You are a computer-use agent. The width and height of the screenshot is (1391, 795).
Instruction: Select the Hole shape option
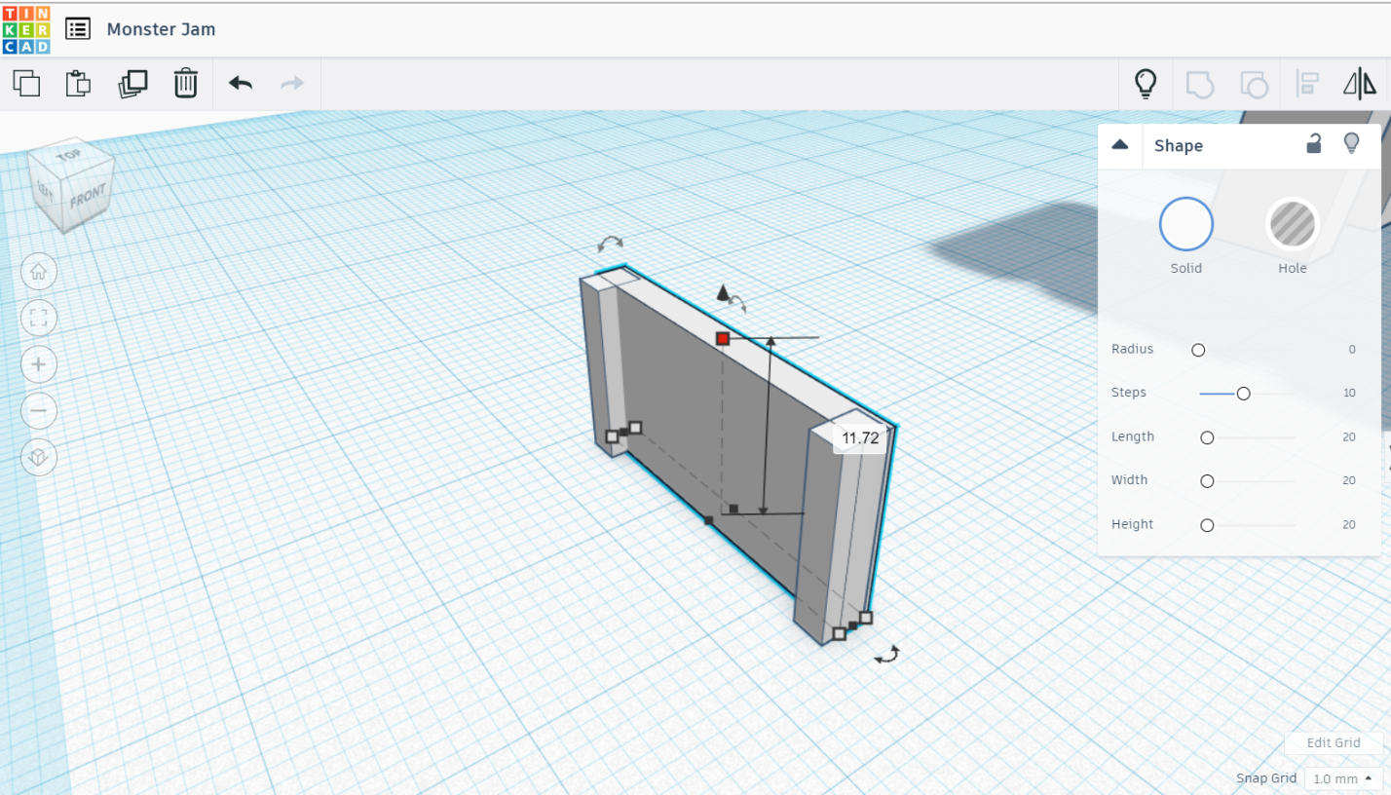[x=1292, y=224]
